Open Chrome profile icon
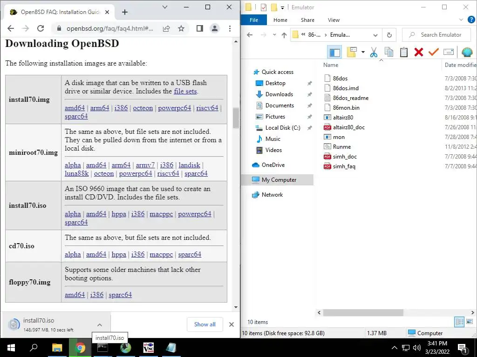477x357 pixels. [x=215, y=28]
